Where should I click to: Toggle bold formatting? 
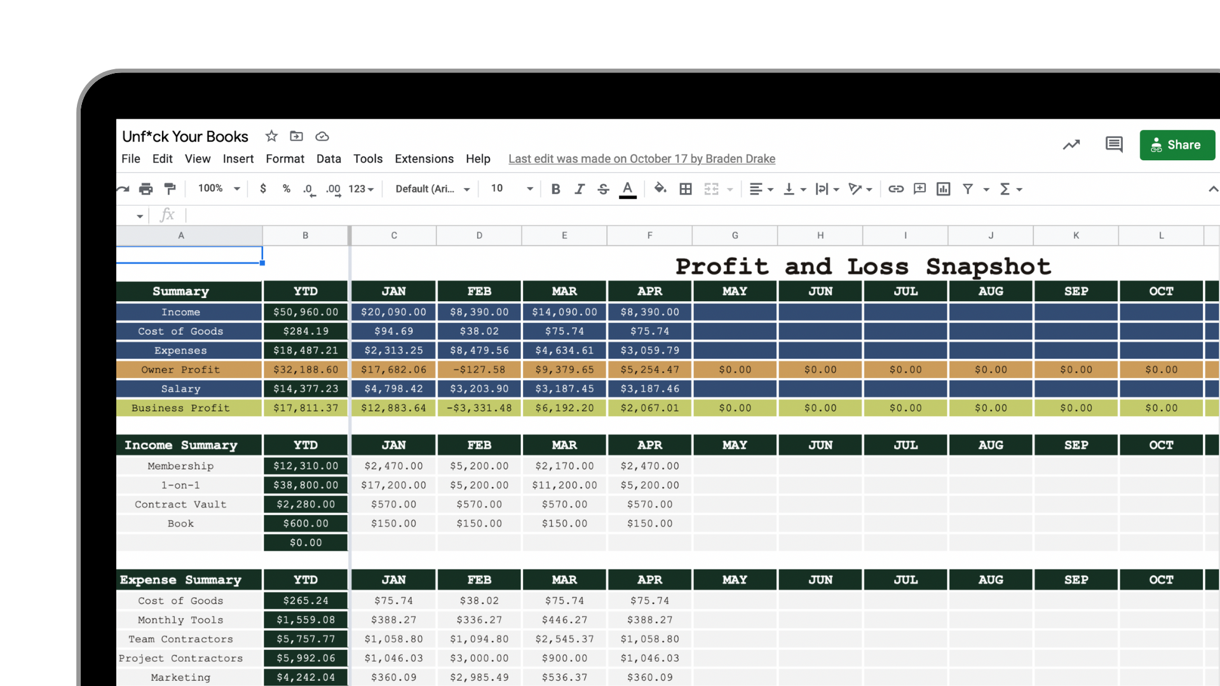(x=555, y=189)
